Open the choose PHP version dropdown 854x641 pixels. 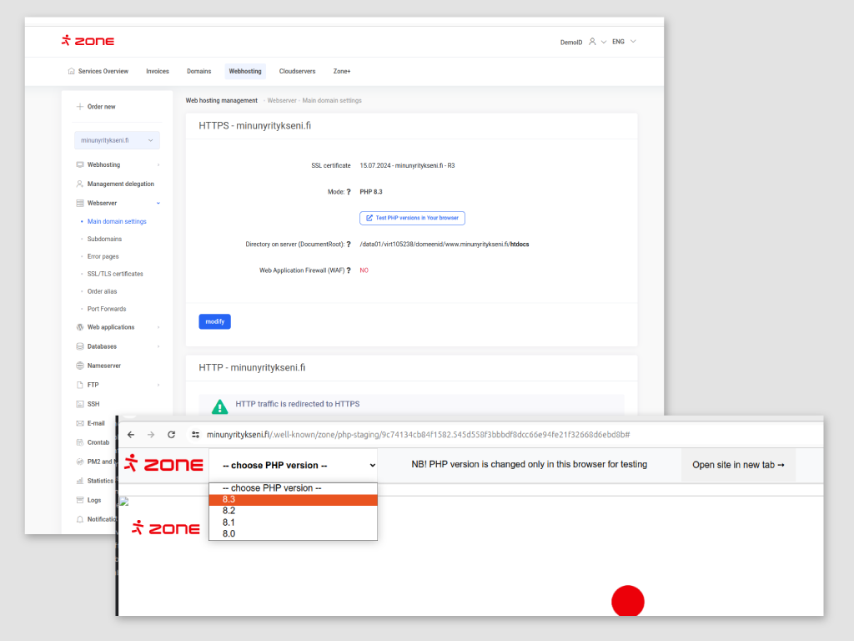[293, 466]
